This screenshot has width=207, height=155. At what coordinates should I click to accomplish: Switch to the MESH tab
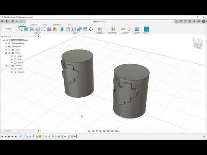(45, 25)
